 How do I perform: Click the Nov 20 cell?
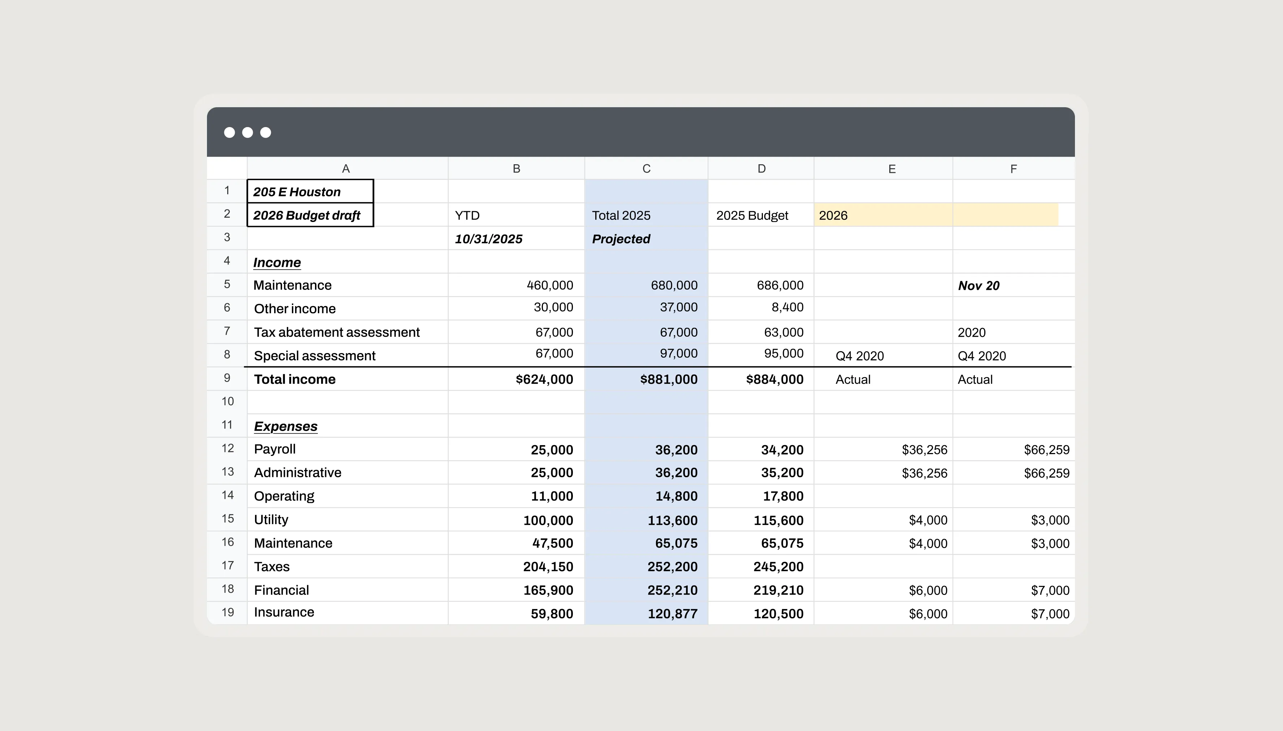(979, 286)
